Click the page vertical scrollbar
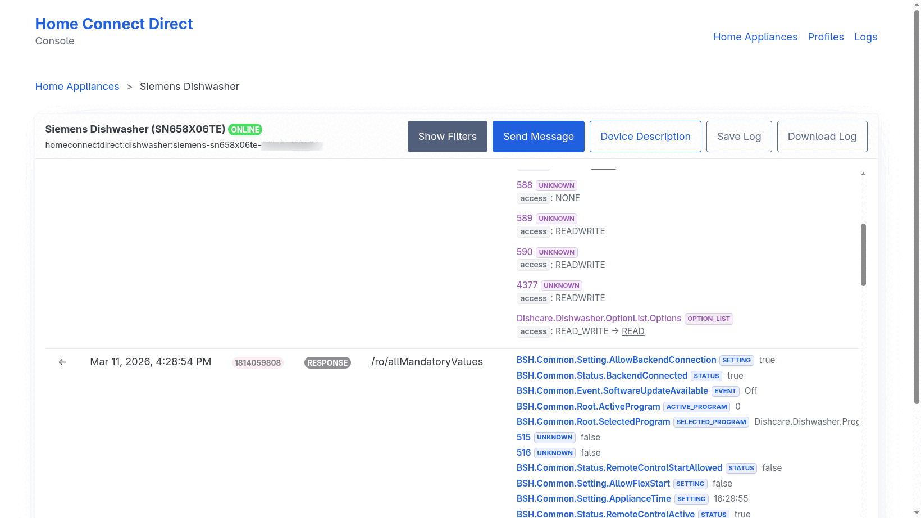The image size is (921, 518). (x=917, y=208)
